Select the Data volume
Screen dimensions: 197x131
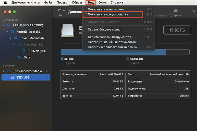pos(27,57)
